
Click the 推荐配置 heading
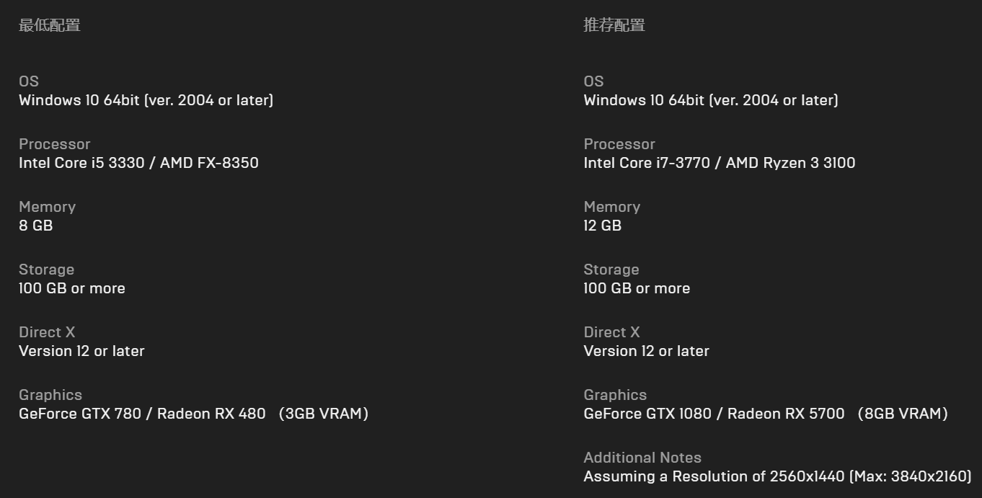point(614,25)
